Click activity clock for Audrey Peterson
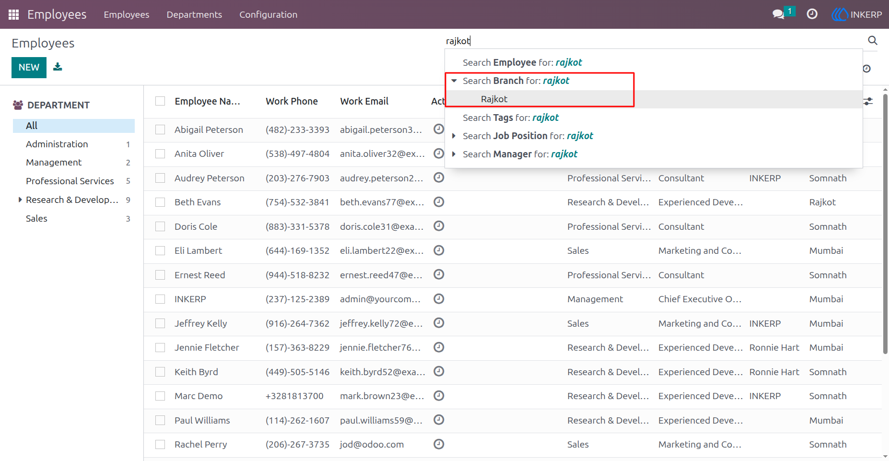Viewport: 889px width, 461px height. coord(439,177)
